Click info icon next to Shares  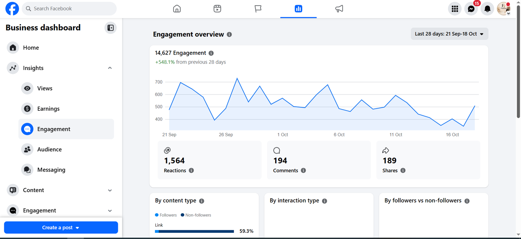click(x=403, y=170)
